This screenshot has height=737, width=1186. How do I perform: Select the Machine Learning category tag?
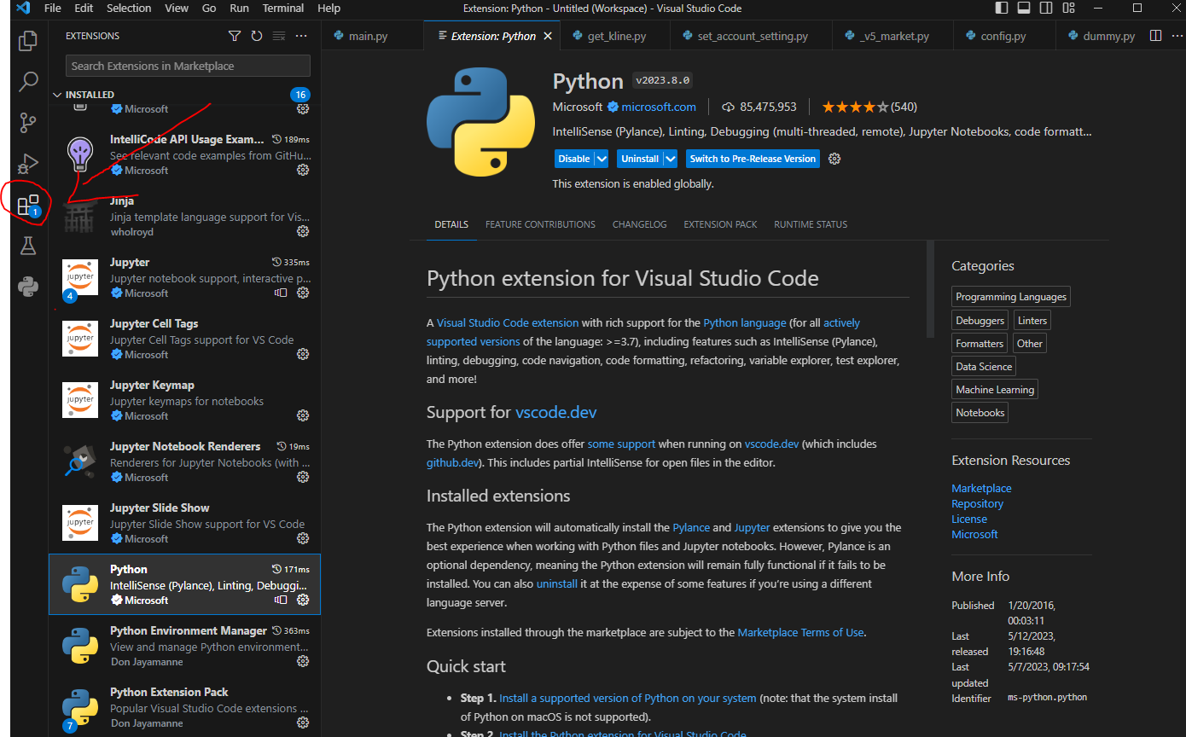[995, 390]
